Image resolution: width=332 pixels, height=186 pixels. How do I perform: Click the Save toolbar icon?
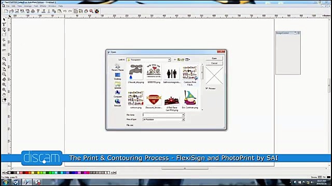(x=17, y=11)
